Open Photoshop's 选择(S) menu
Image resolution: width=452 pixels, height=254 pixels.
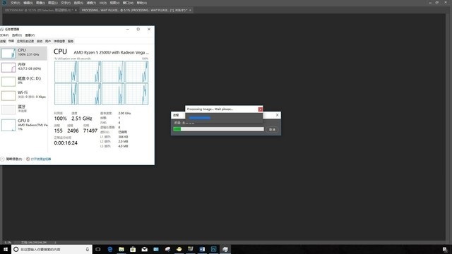click(x=78, y=3)
